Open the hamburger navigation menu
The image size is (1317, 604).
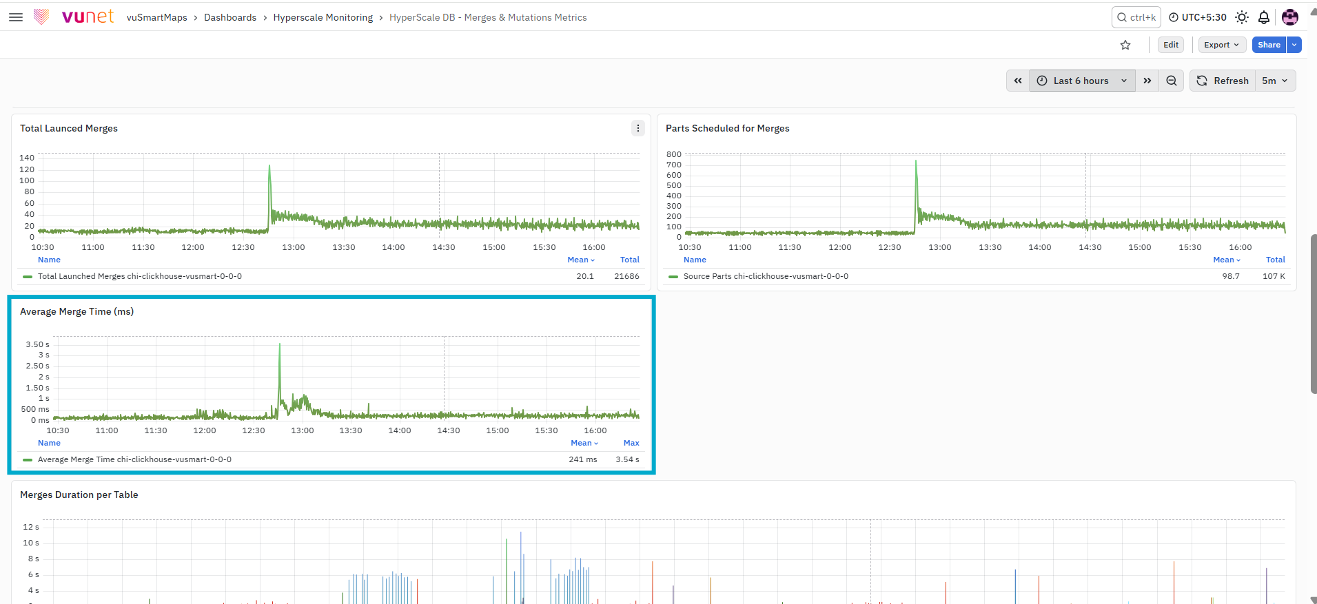[x=16, y=17]
